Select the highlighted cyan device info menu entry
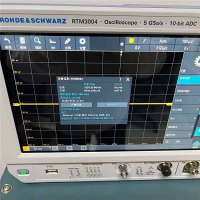This screenshot has height=200, width=200. (x=189, y=79)
